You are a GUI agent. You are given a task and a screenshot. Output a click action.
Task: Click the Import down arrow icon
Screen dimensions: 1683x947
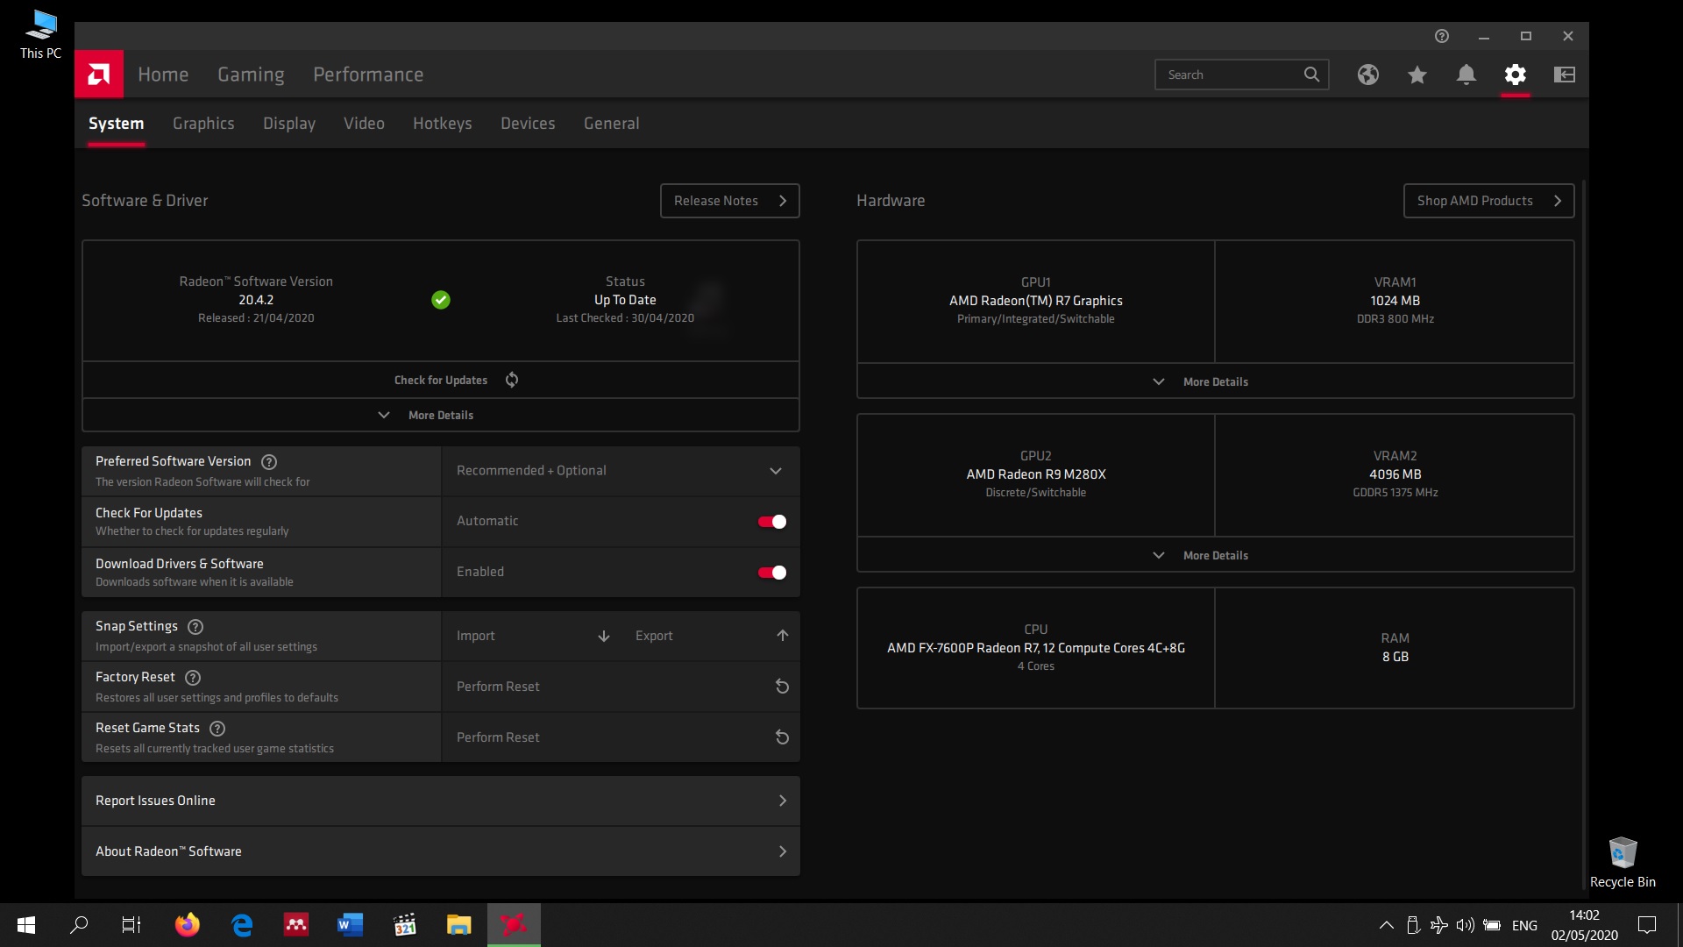pos(604,636)
